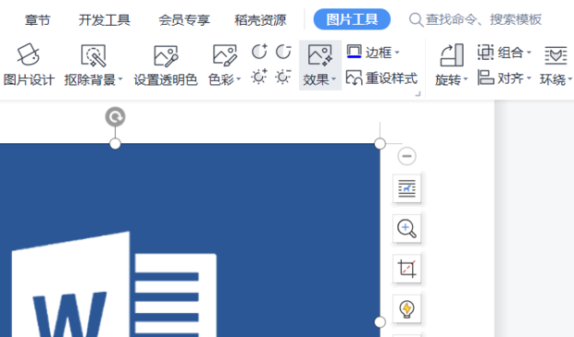Viewport: 574px width, 337px height.
Task: Open the picture settings dialog launcher corner
Action: click(x=418, y=94)
